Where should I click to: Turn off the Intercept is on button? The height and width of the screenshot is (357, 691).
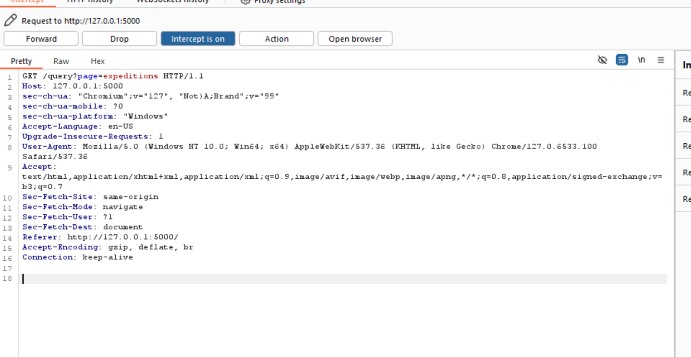(x=198, y=39)
